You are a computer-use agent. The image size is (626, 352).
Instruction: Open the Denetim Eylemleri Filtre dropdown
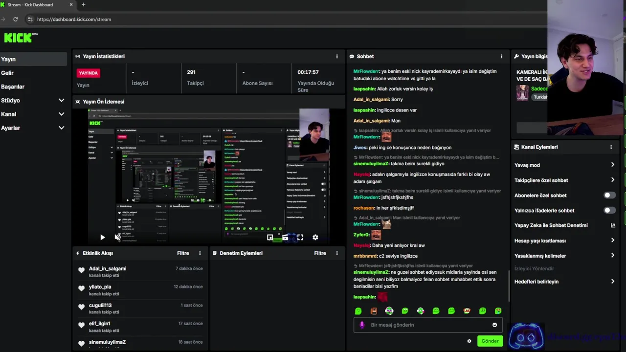320,253
